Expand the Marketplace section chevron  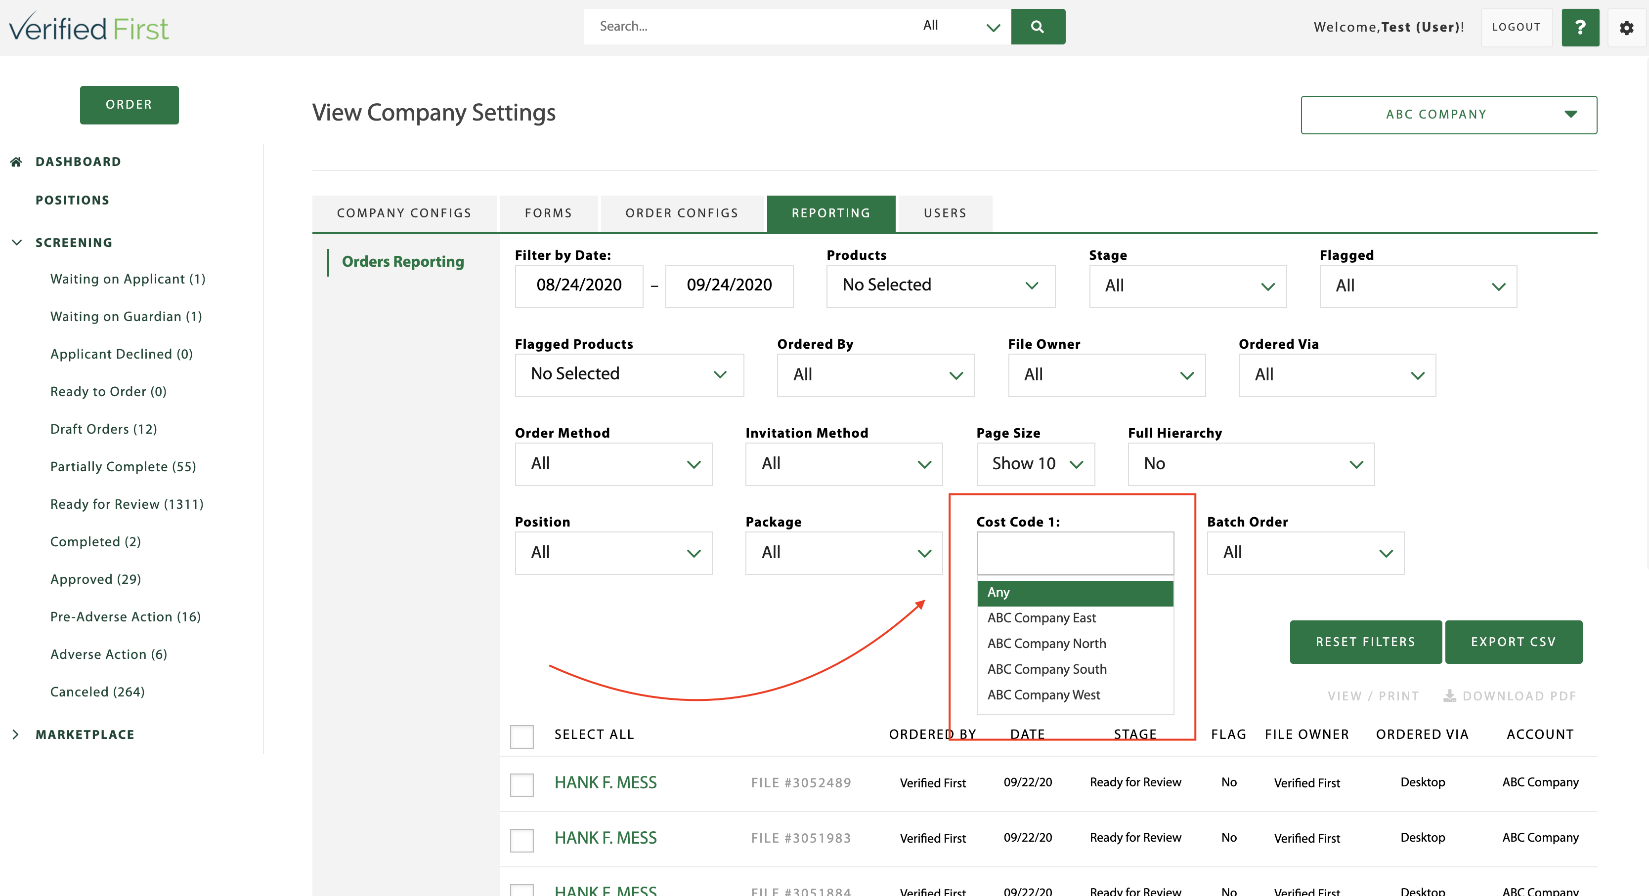[16, 734]
